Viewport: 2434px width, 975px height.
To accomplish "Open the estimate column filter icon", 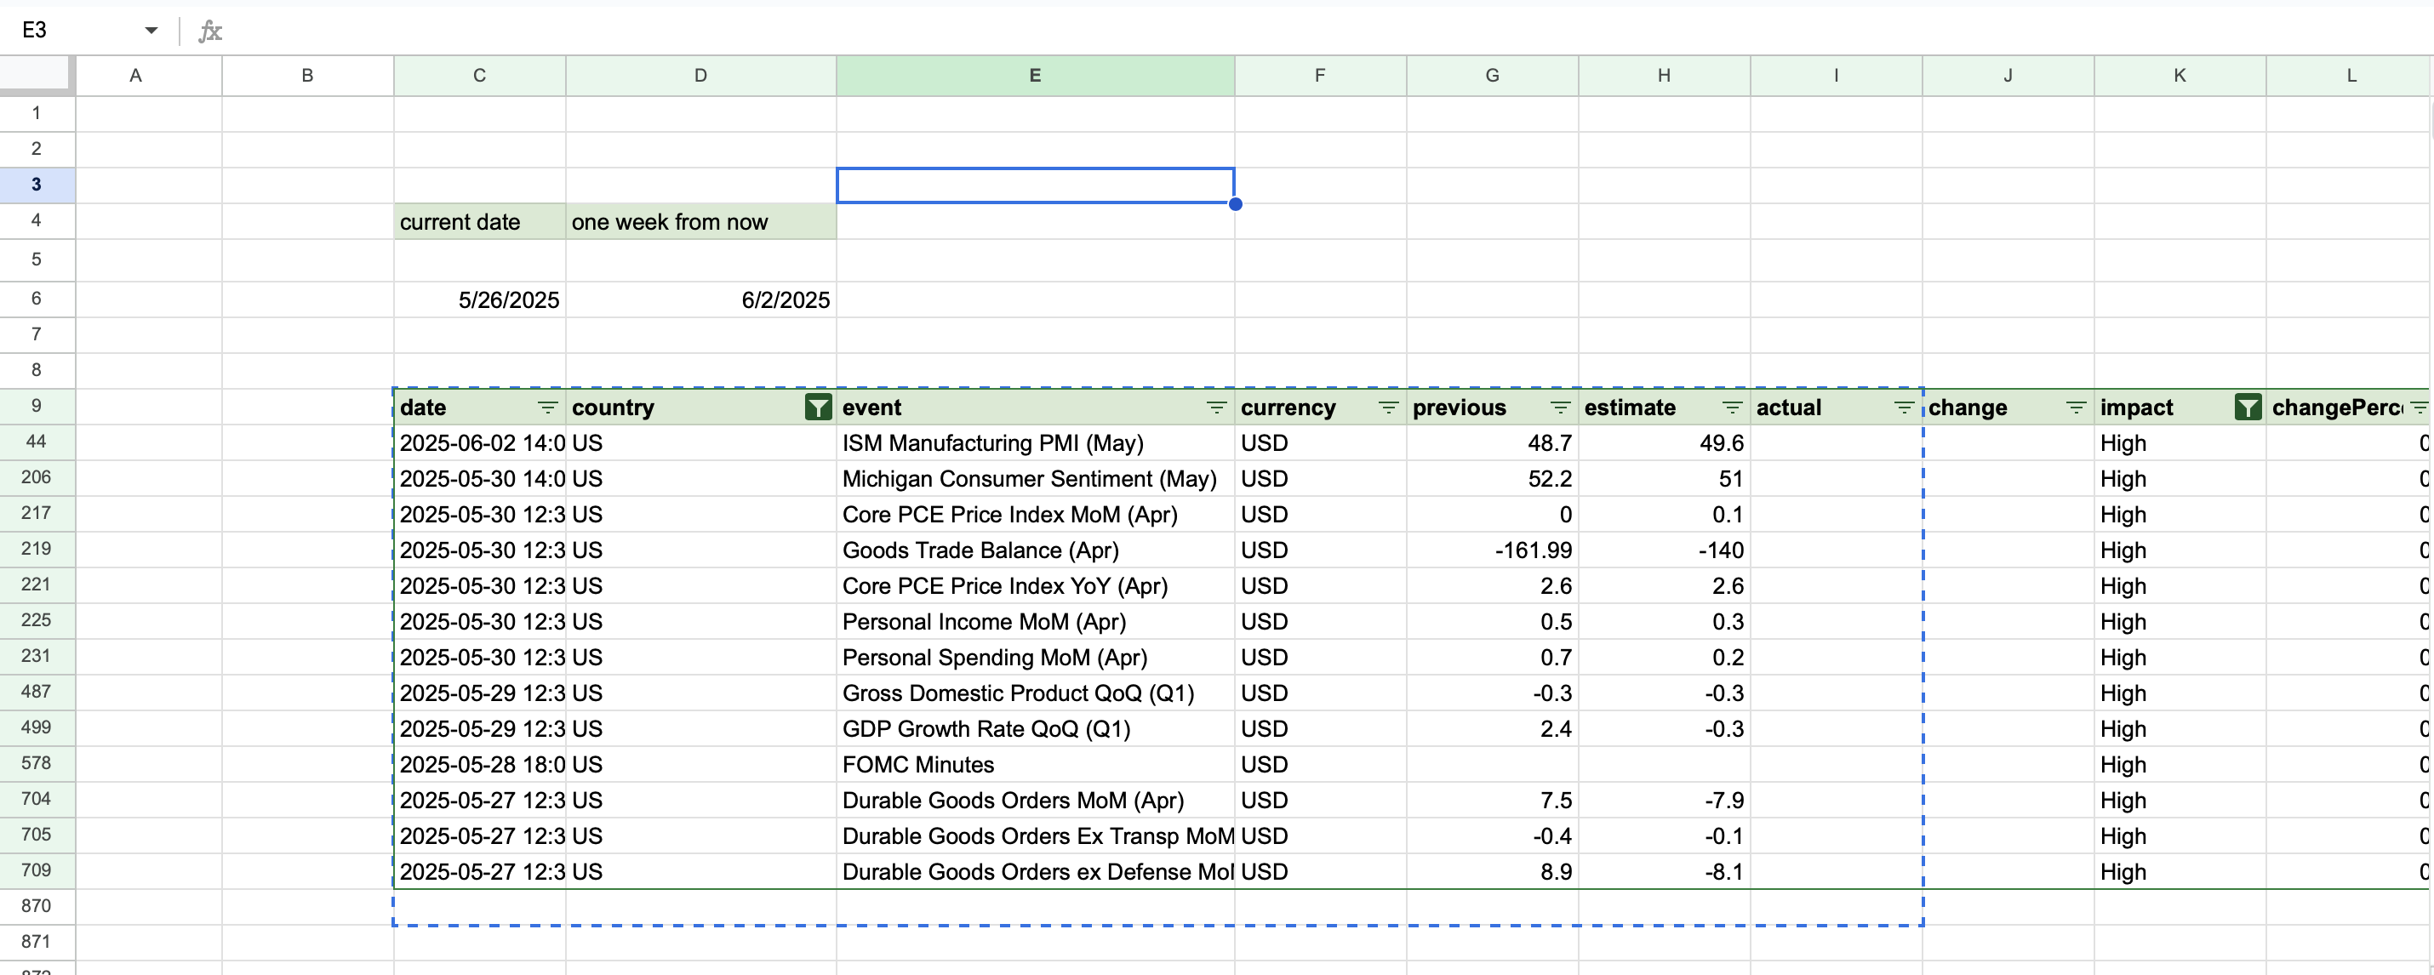I will [1732, 408].
